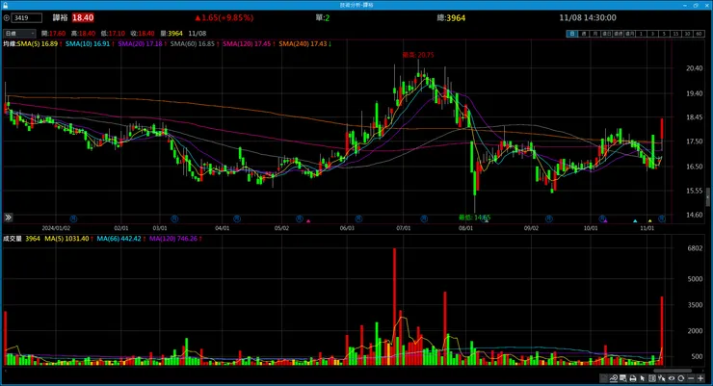Select the adjusted monthly (還月) period button

point(630,34)
